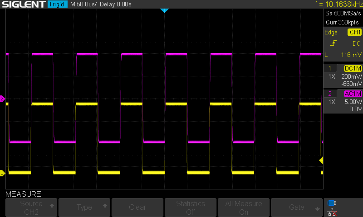Click the channel 2 number label
Screen dimensions: 363x217
click(330, 94)
